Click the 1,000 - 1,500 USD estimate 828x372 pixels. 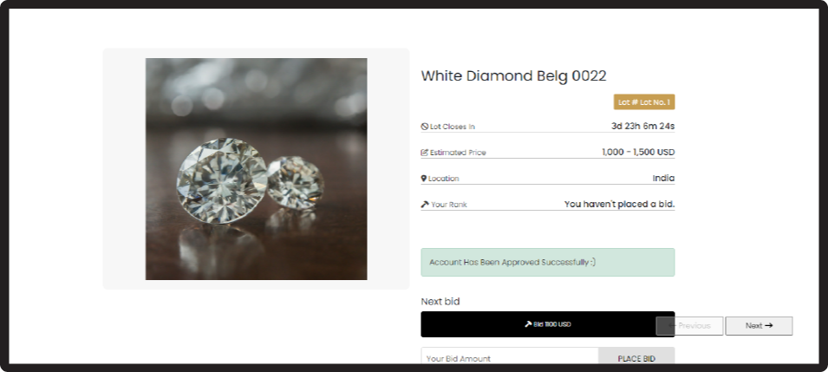pos(638,152)
